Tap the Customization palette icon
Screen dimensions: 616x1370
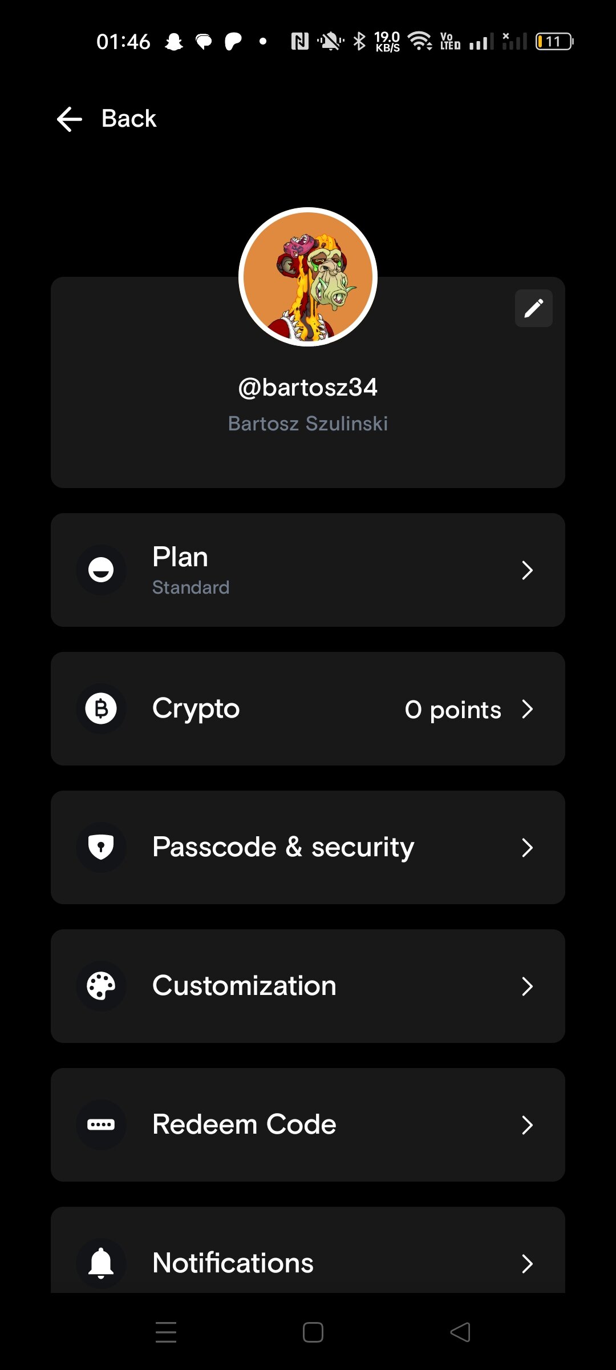[101, 986]
